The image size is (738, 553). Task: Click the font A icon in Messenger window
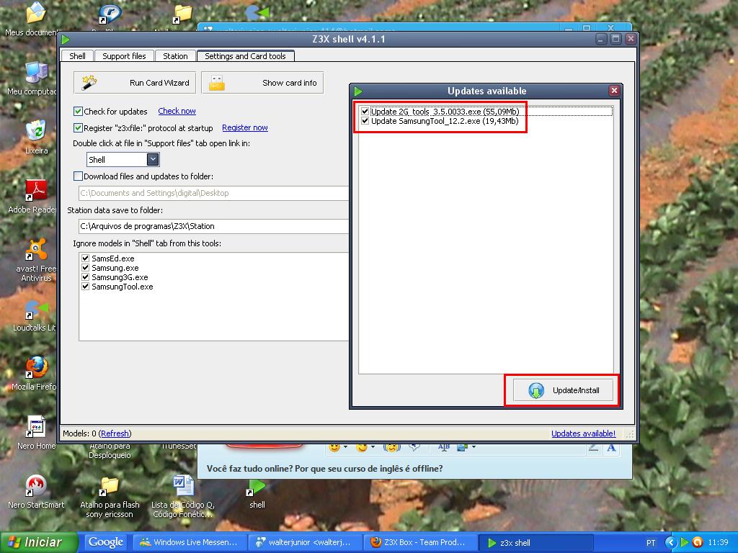611,447
